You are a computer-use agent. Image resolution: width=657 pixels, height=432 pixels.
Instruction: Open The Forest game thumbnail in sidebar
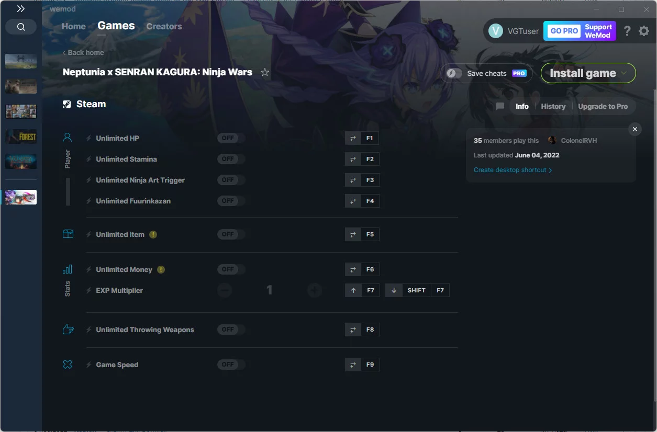point(21,137)
